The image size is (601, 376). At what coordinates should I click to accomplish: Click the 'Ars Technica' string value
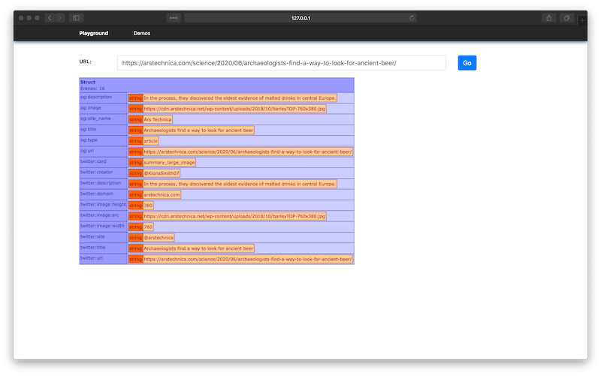[x=158, y=119]
